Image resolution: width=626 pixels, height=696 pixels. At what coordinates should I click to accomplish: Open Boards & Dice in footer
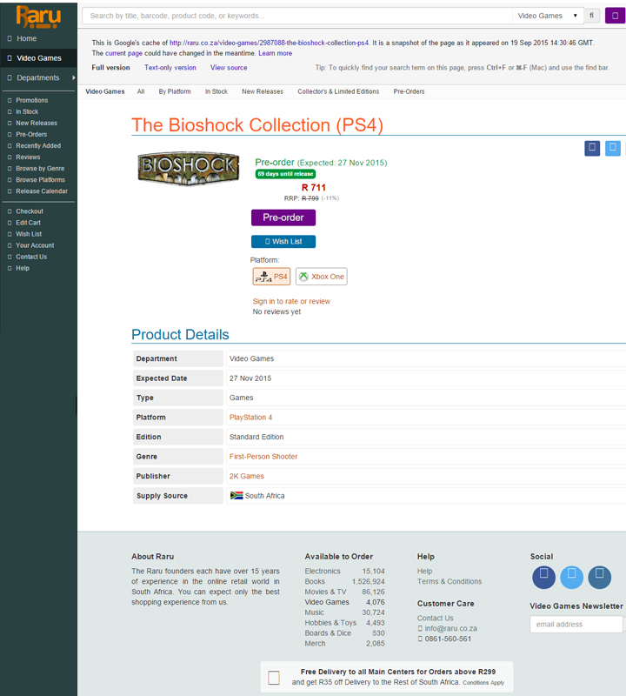(x=328, y=633)
